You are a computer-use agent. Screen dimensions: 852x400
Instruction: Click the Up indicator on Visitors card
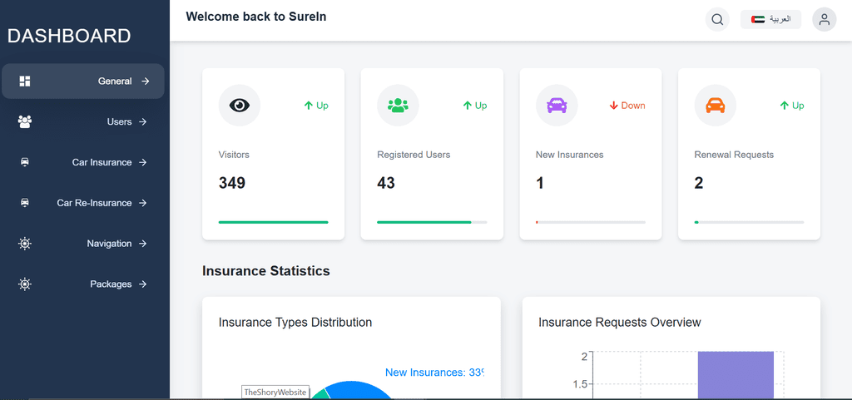pos(316,106)
